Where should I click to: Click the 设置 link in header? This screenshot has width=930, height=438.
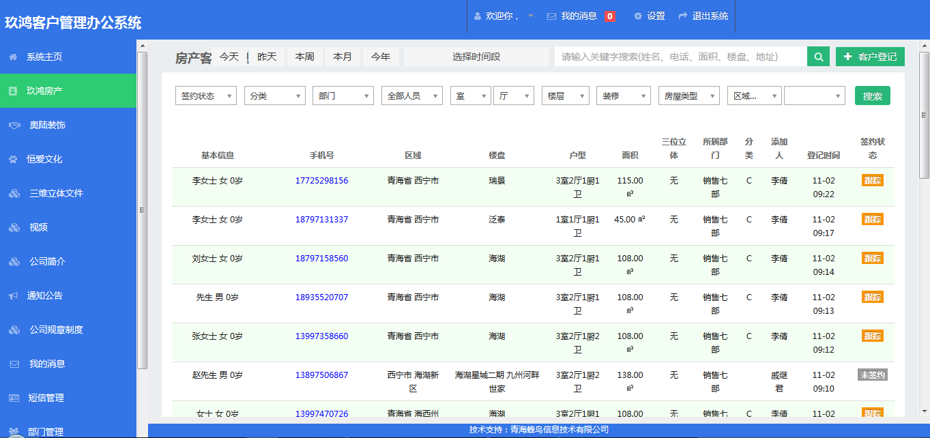coord(656,16)
